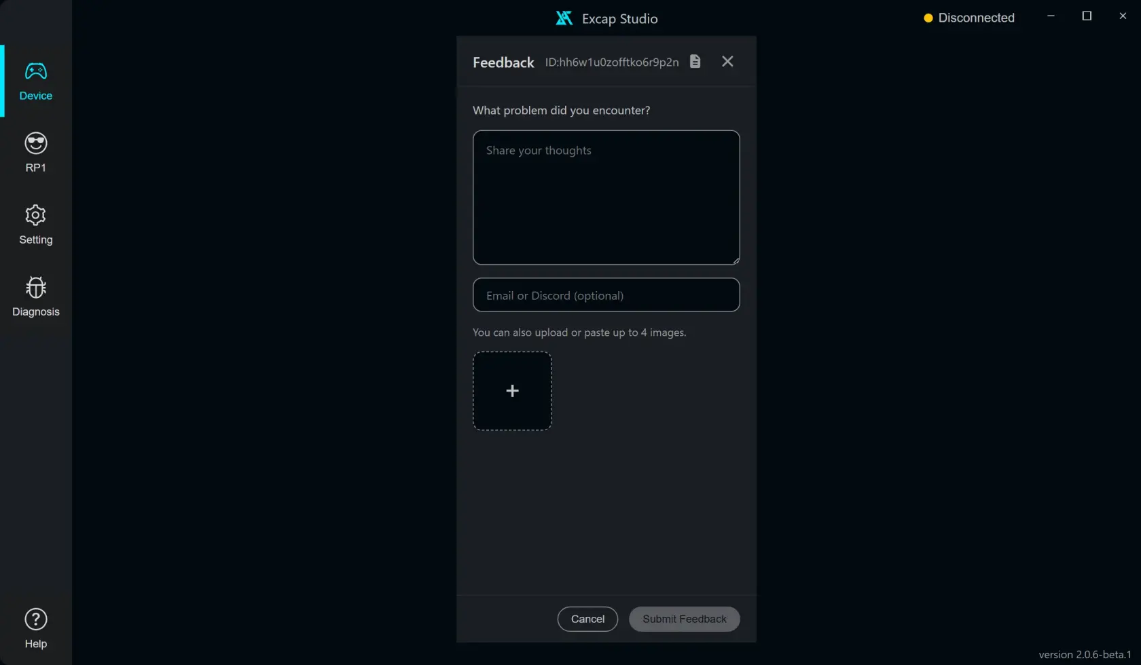
Task: Click the textarea resize grip corner
Action: pos(736,261)
